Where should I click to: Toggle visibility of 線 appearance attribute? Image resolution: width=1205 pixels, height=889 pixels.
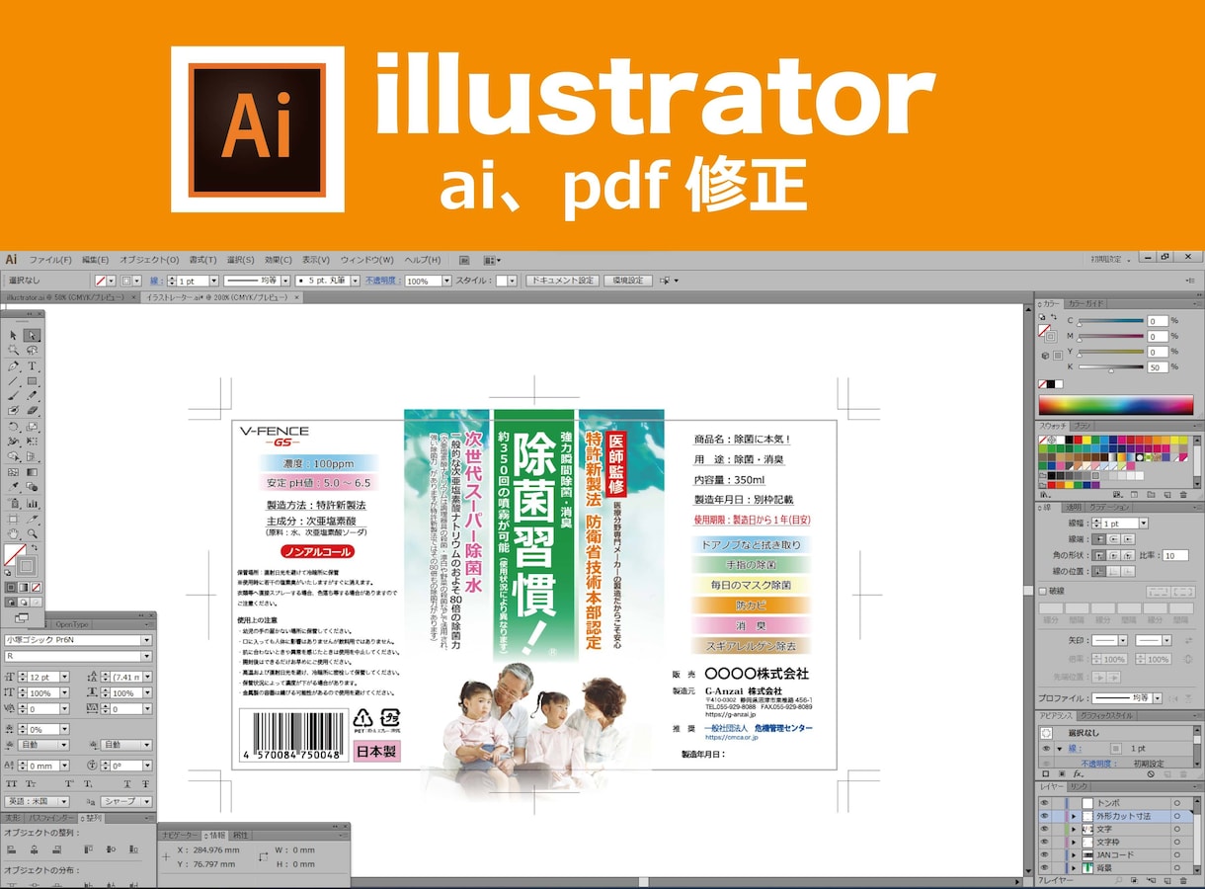click(1046, 749)
